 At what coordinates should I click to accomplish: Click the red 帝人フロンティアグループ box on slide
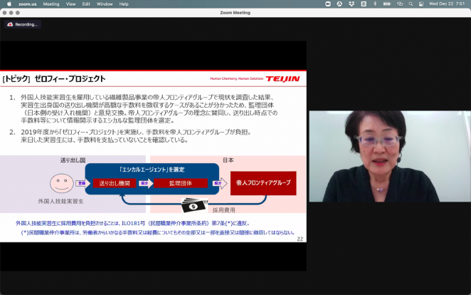click(x=263, y=183)
